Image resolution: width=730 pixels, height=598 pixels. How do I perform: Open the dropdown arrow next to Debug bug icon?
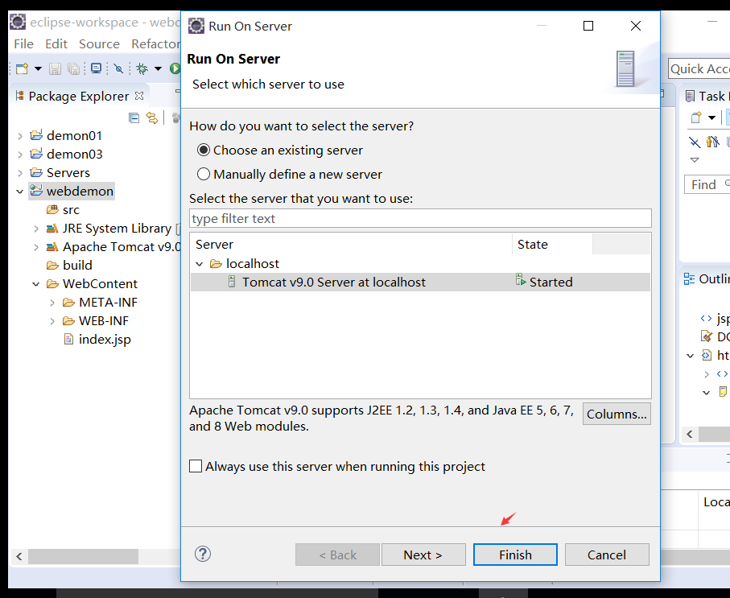(x=159, y=69)
